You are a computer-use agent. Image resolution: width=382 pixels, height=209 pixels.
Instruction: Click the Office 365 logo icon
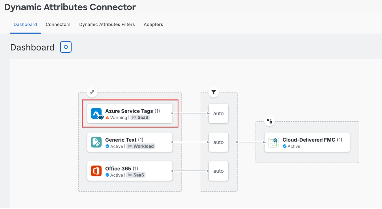[96, 171]
